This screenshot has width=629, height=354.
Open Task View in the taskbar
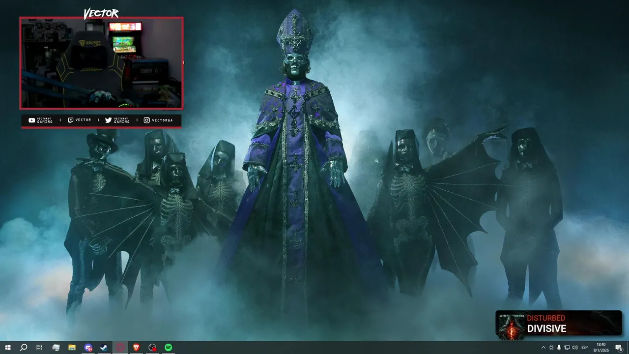click(x=39, y=348)
